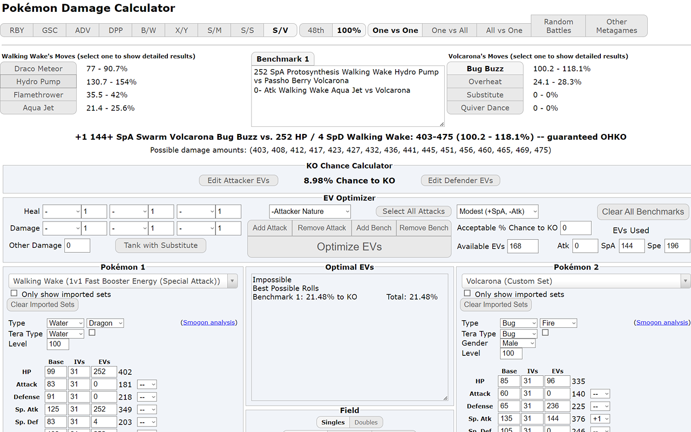Toggle Pokémon 1 Only show imported sets
This screenshot has width=691, height=432.
click(x=14, y=294)
